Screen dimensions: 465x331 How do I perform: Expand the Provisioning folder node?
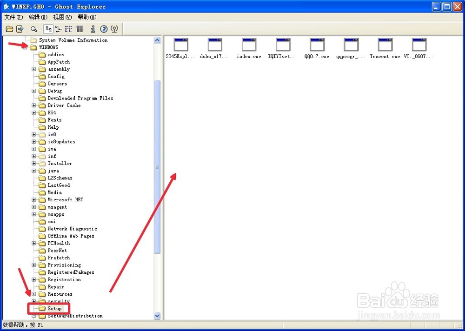click(x=34, y=265)
